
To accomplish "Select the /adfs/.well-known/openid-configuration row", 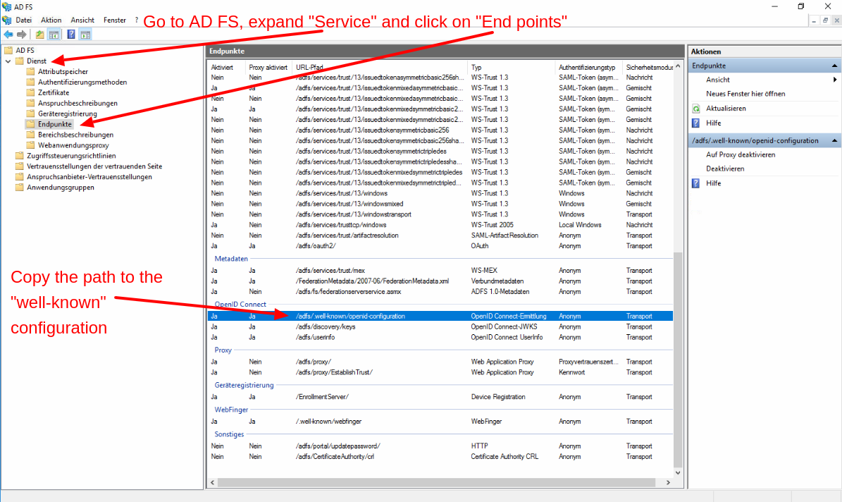I will pos(440,316).
